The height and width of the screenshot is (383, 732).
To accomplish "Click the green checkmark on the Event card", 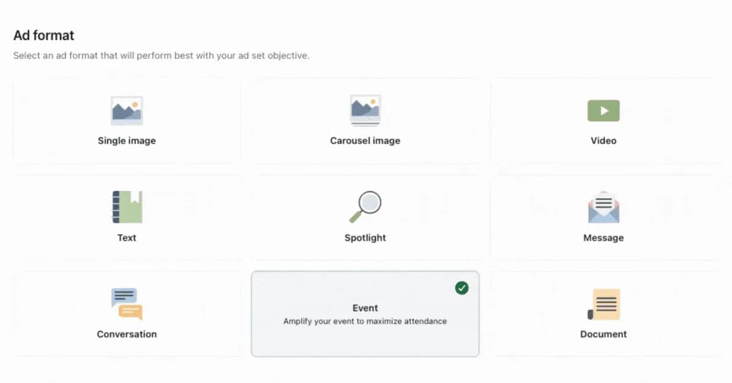I will coord(462,287).
